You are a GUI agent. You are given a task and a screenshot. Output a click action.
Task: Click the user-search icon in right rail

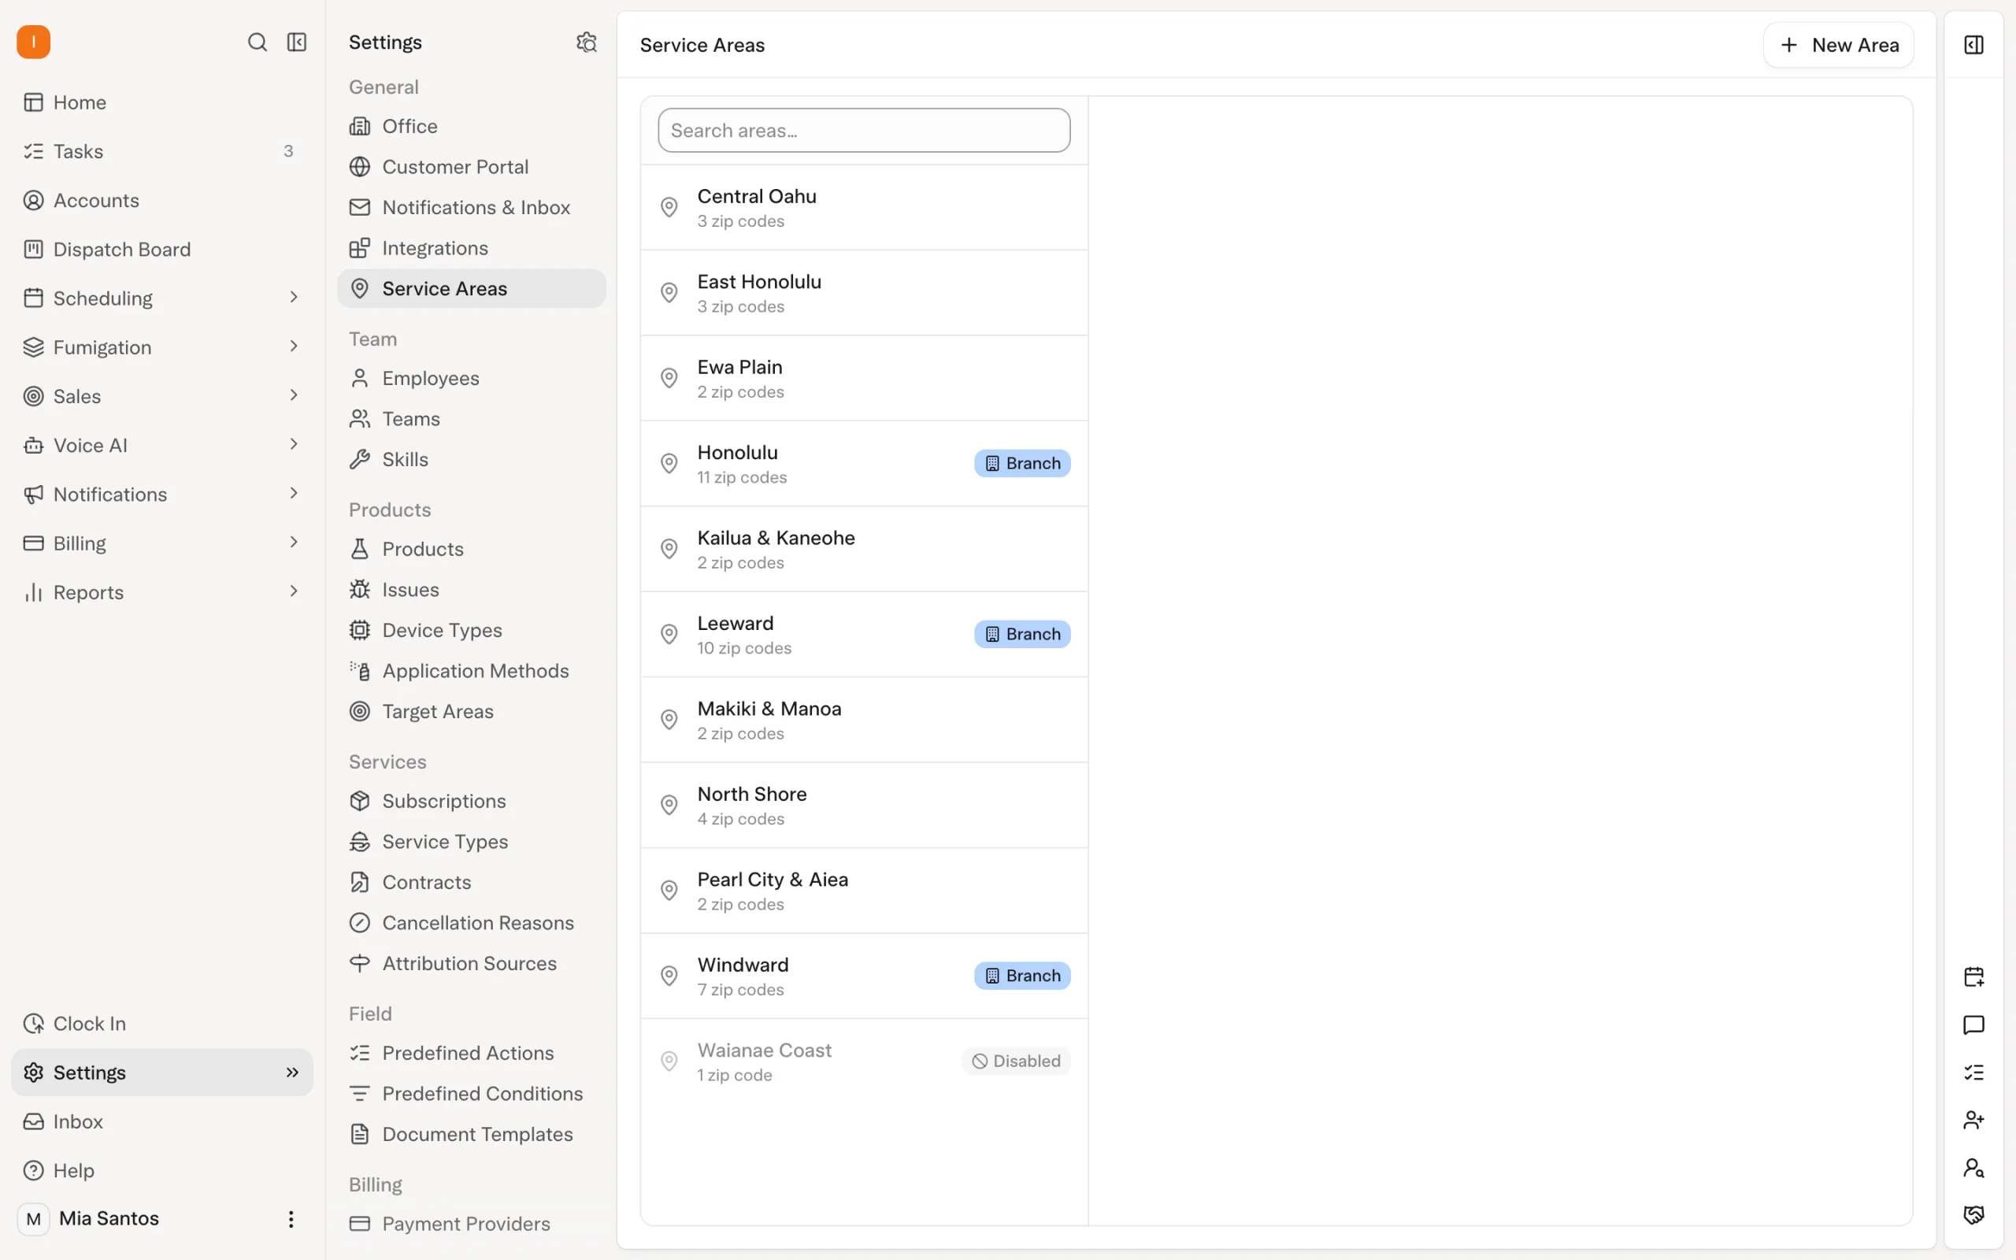click(x=1973, y=1168)
